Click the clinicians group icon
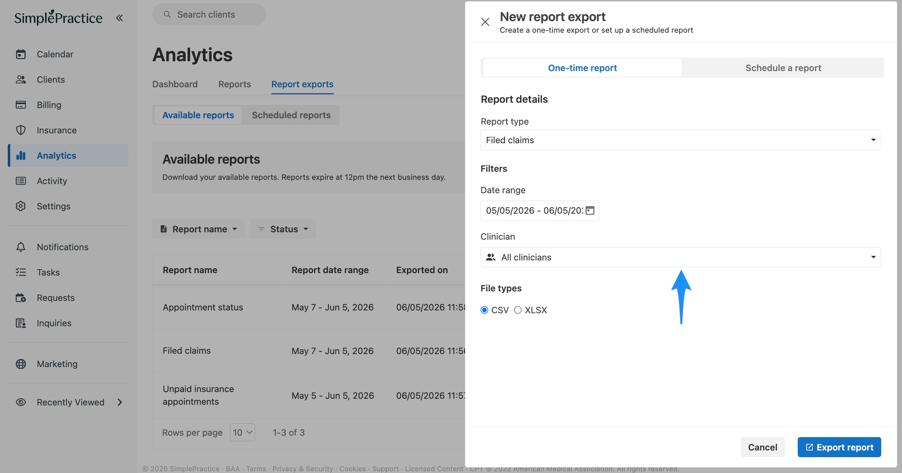 pos(490,257)
